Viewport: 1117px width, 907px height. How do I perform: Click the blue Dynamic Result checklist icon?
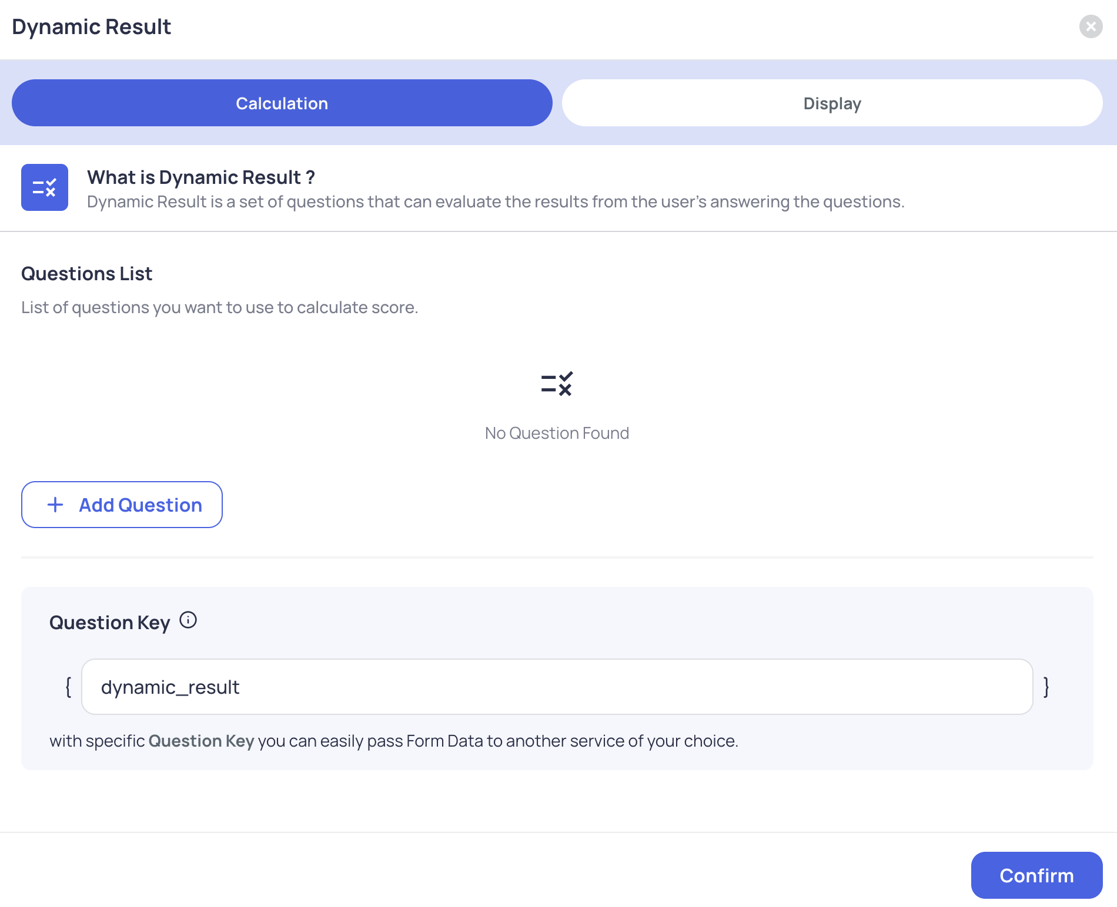click(x=45, y=187)
